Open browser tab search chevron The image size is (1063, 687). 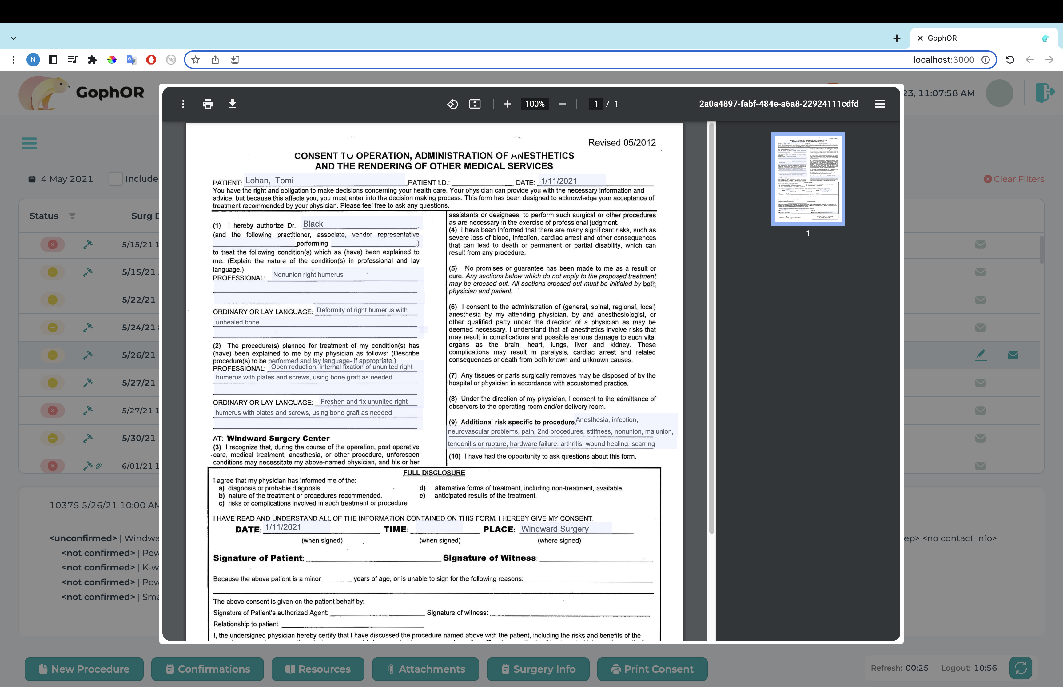click(x=14, y=38)
